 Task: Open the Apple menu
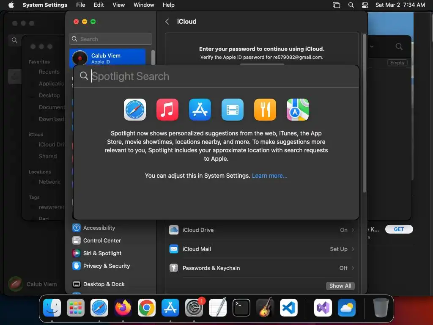[x=11, y=5]
